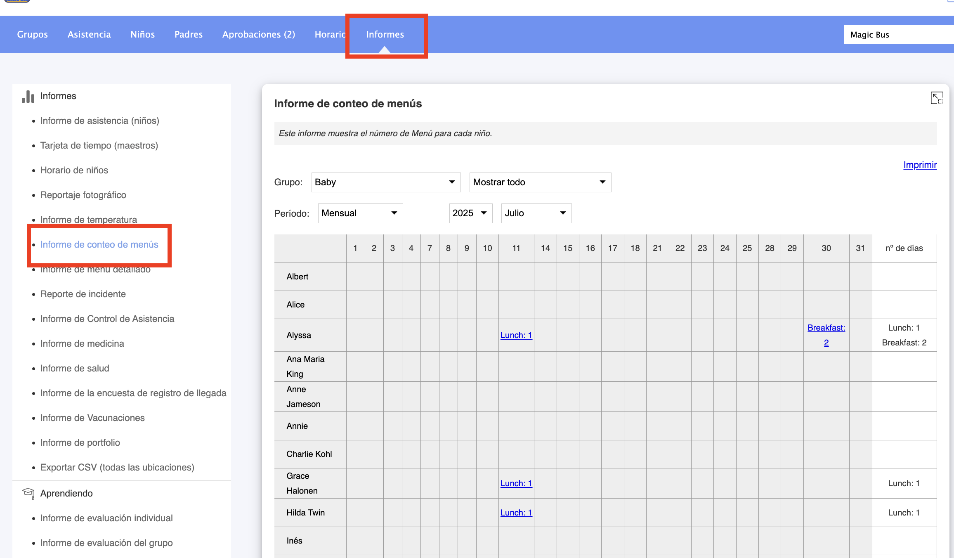
Task: Click the bar chart Informes icon
Action: [x=28, y=96]
